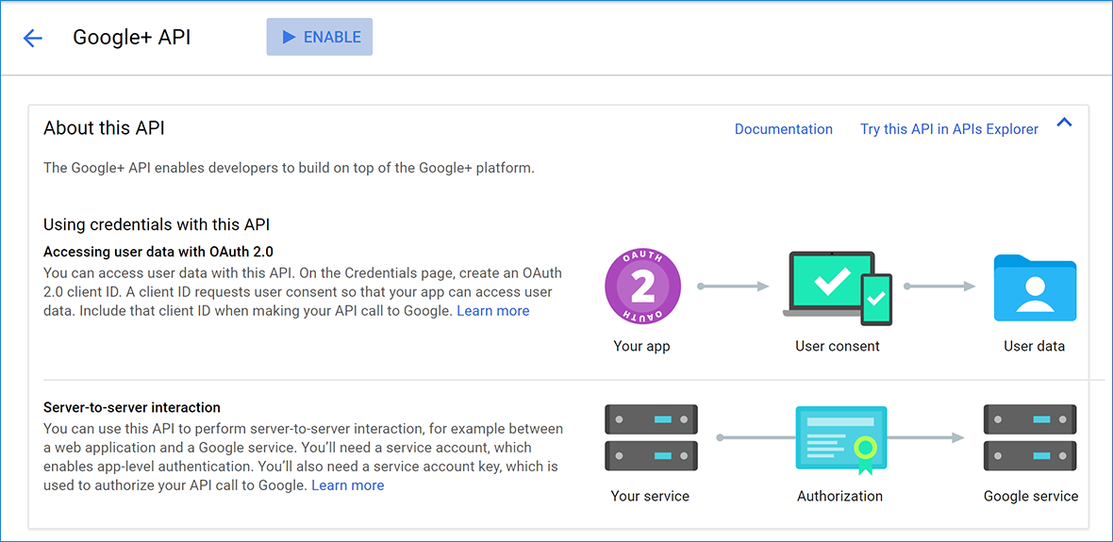This screenshot has height=542, width=1113.
Task: Click Learn more in the server-to-server paragraph
Action: point(347,485)
